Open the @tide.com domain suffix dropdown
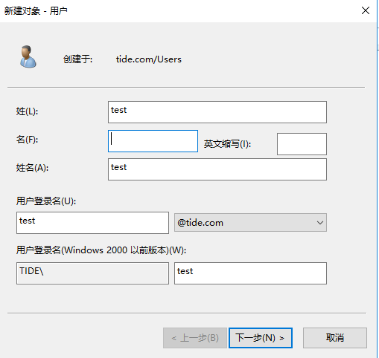The image size is (379, 358). 250,223
